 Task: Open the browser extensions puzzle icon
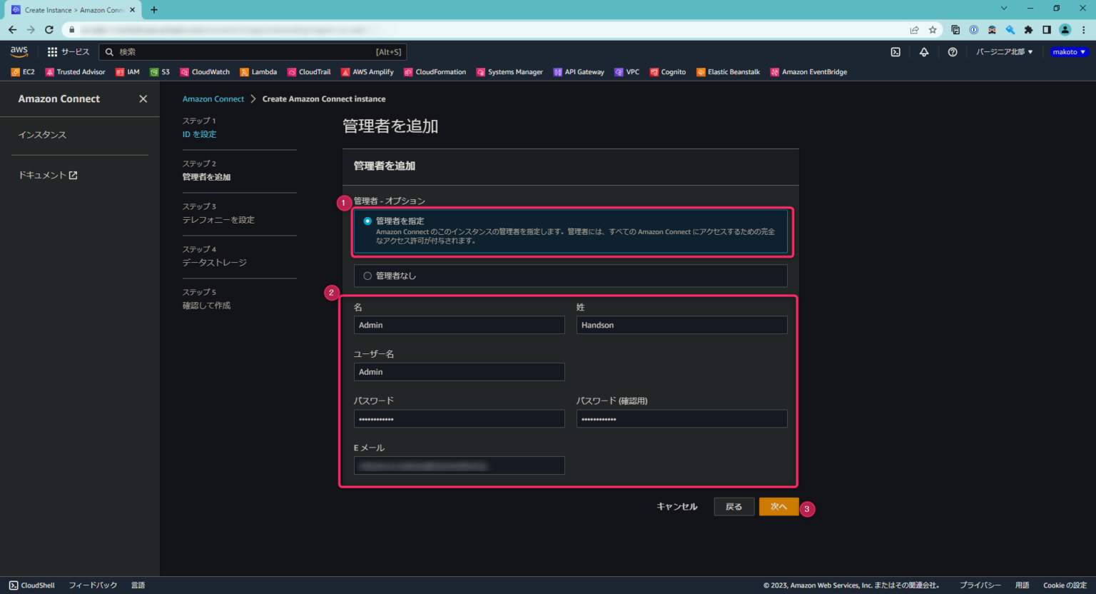coord(1028,29)
